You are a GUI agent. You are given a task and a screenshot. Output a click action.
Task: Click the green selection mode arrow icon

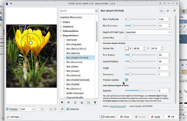95,102
